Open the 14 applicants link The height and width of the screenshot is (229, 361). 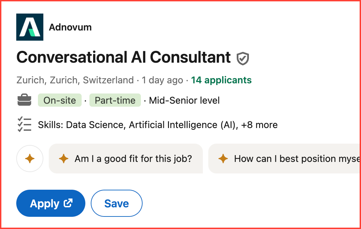click(x=221, y=80)
